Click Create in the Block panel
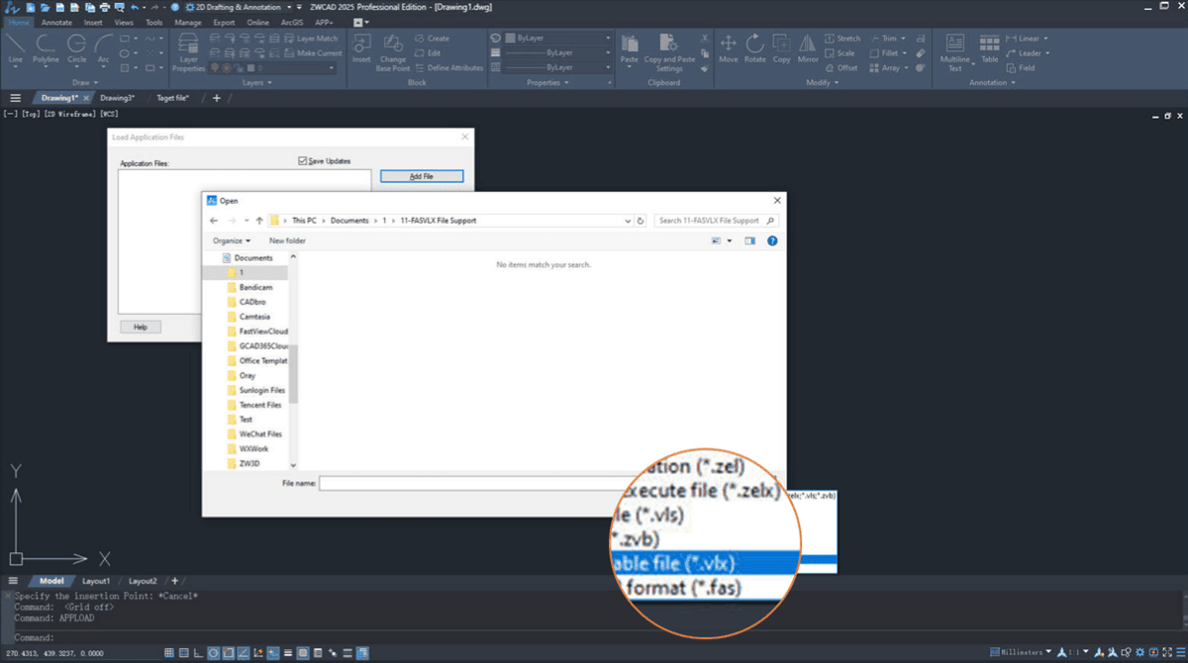Screen dimensions: 1188x663 coord(432,39)
